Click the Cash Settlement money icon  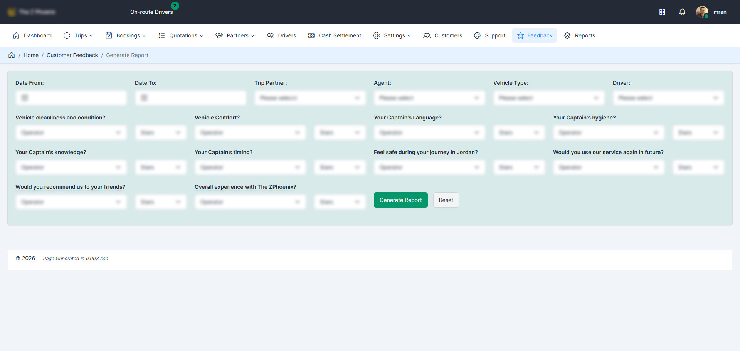[311, 35]
